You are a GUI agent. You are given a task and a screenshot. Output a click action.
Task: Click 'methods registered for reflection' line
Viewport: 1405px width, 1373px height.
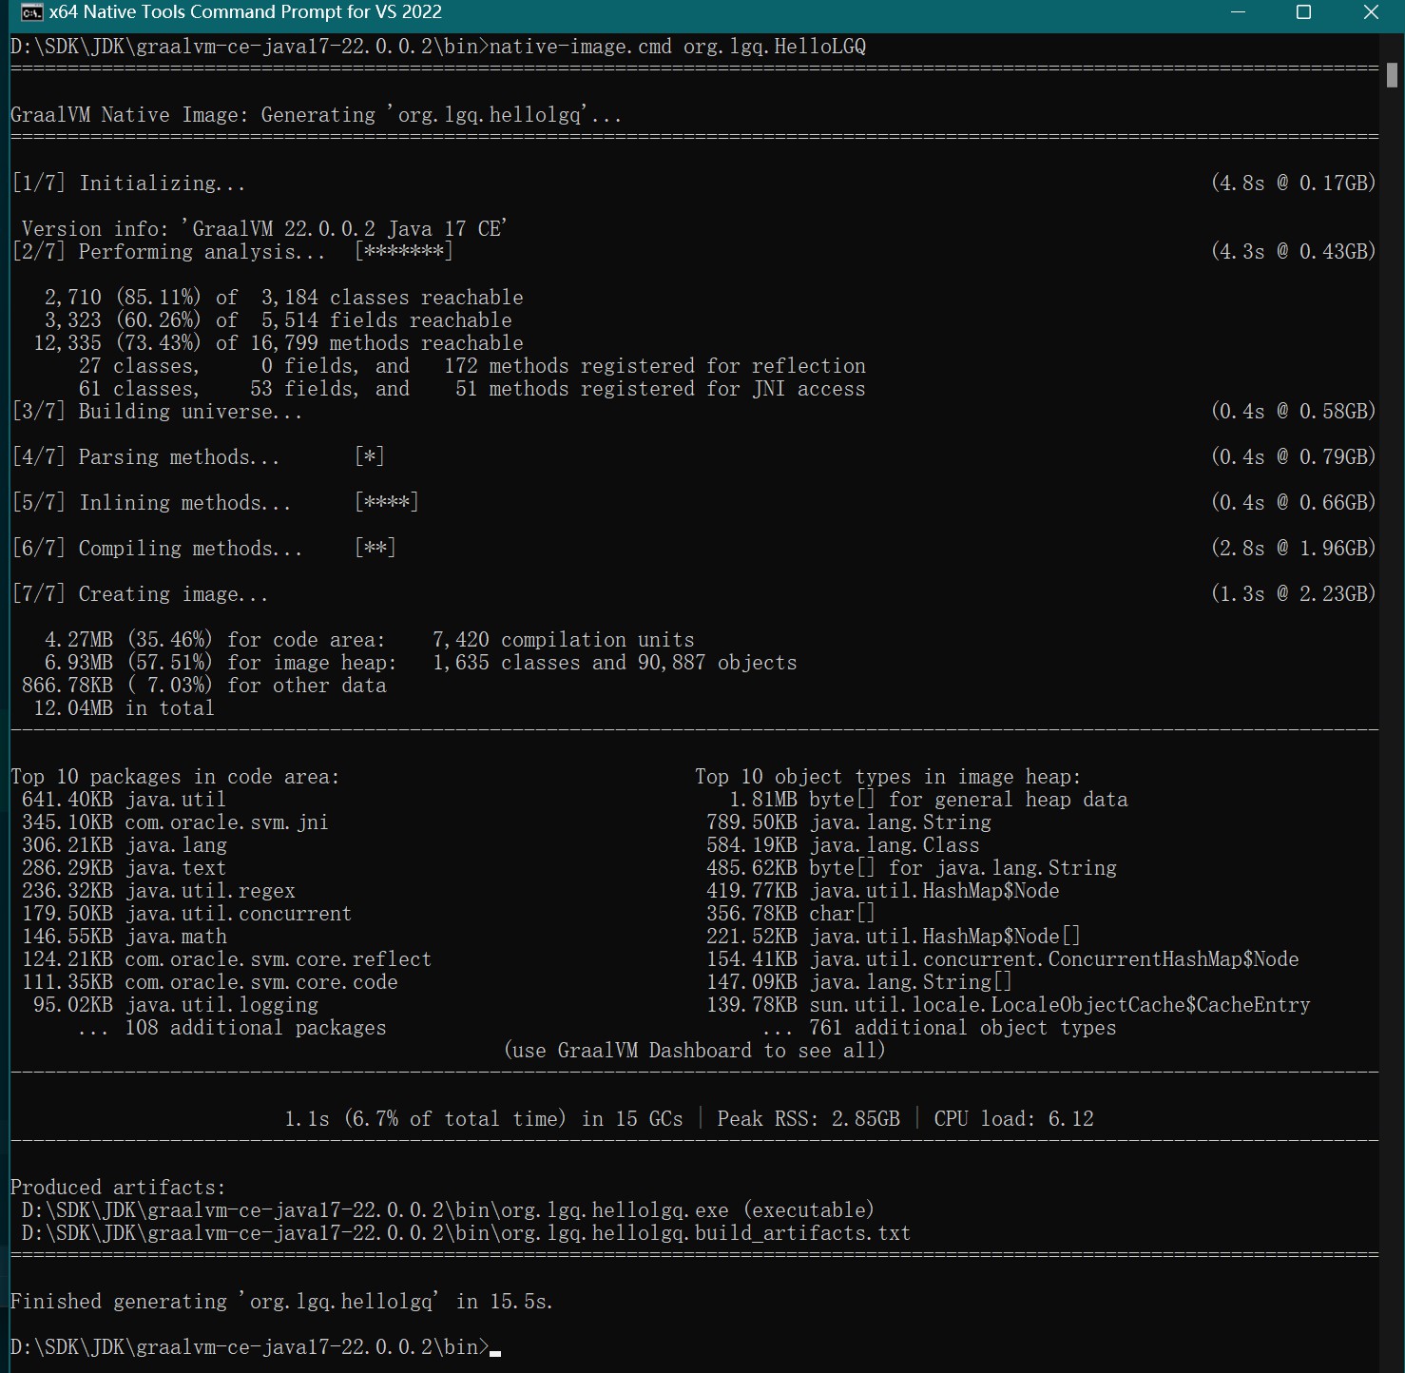click(472, 366)
